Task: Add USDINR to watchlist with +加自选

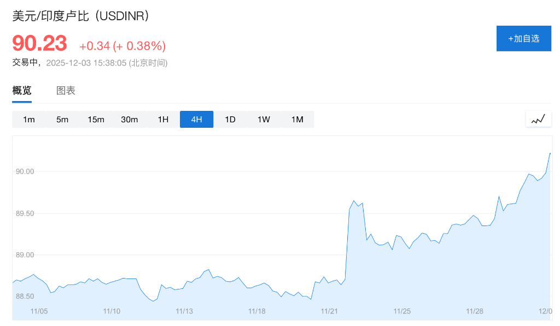Action: point(523,38)
